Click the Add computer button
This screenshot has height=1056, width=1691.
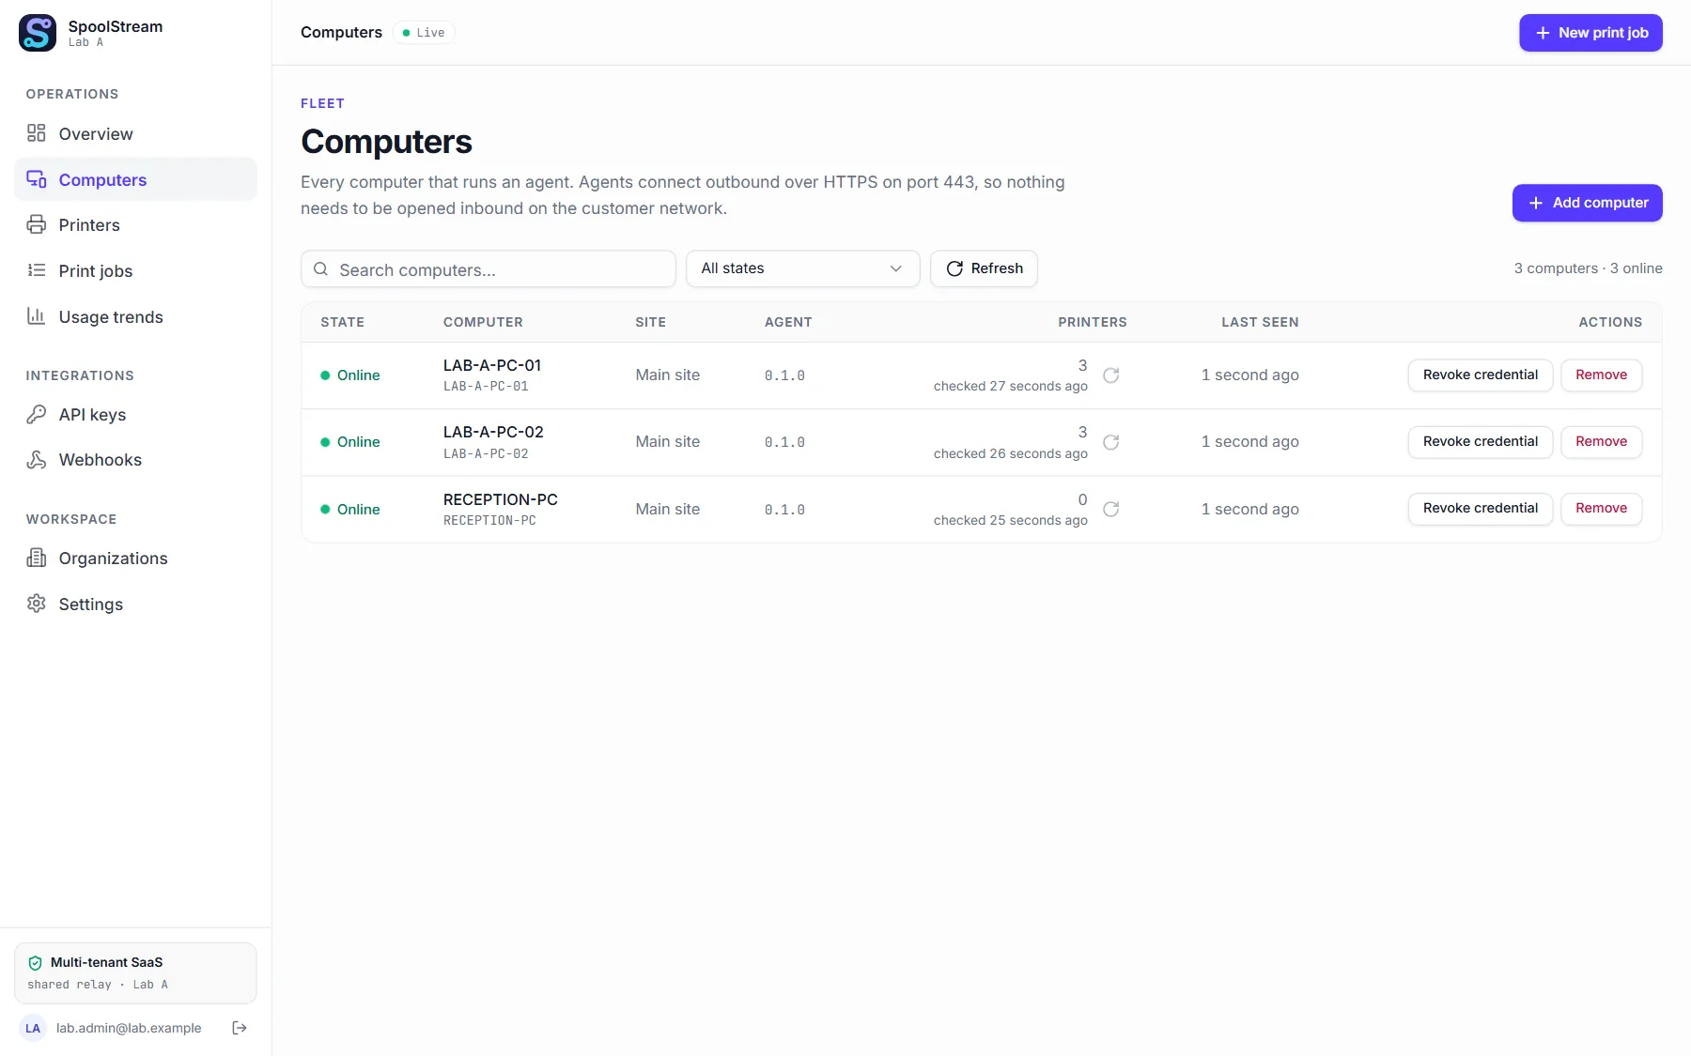coord(1587,203)
